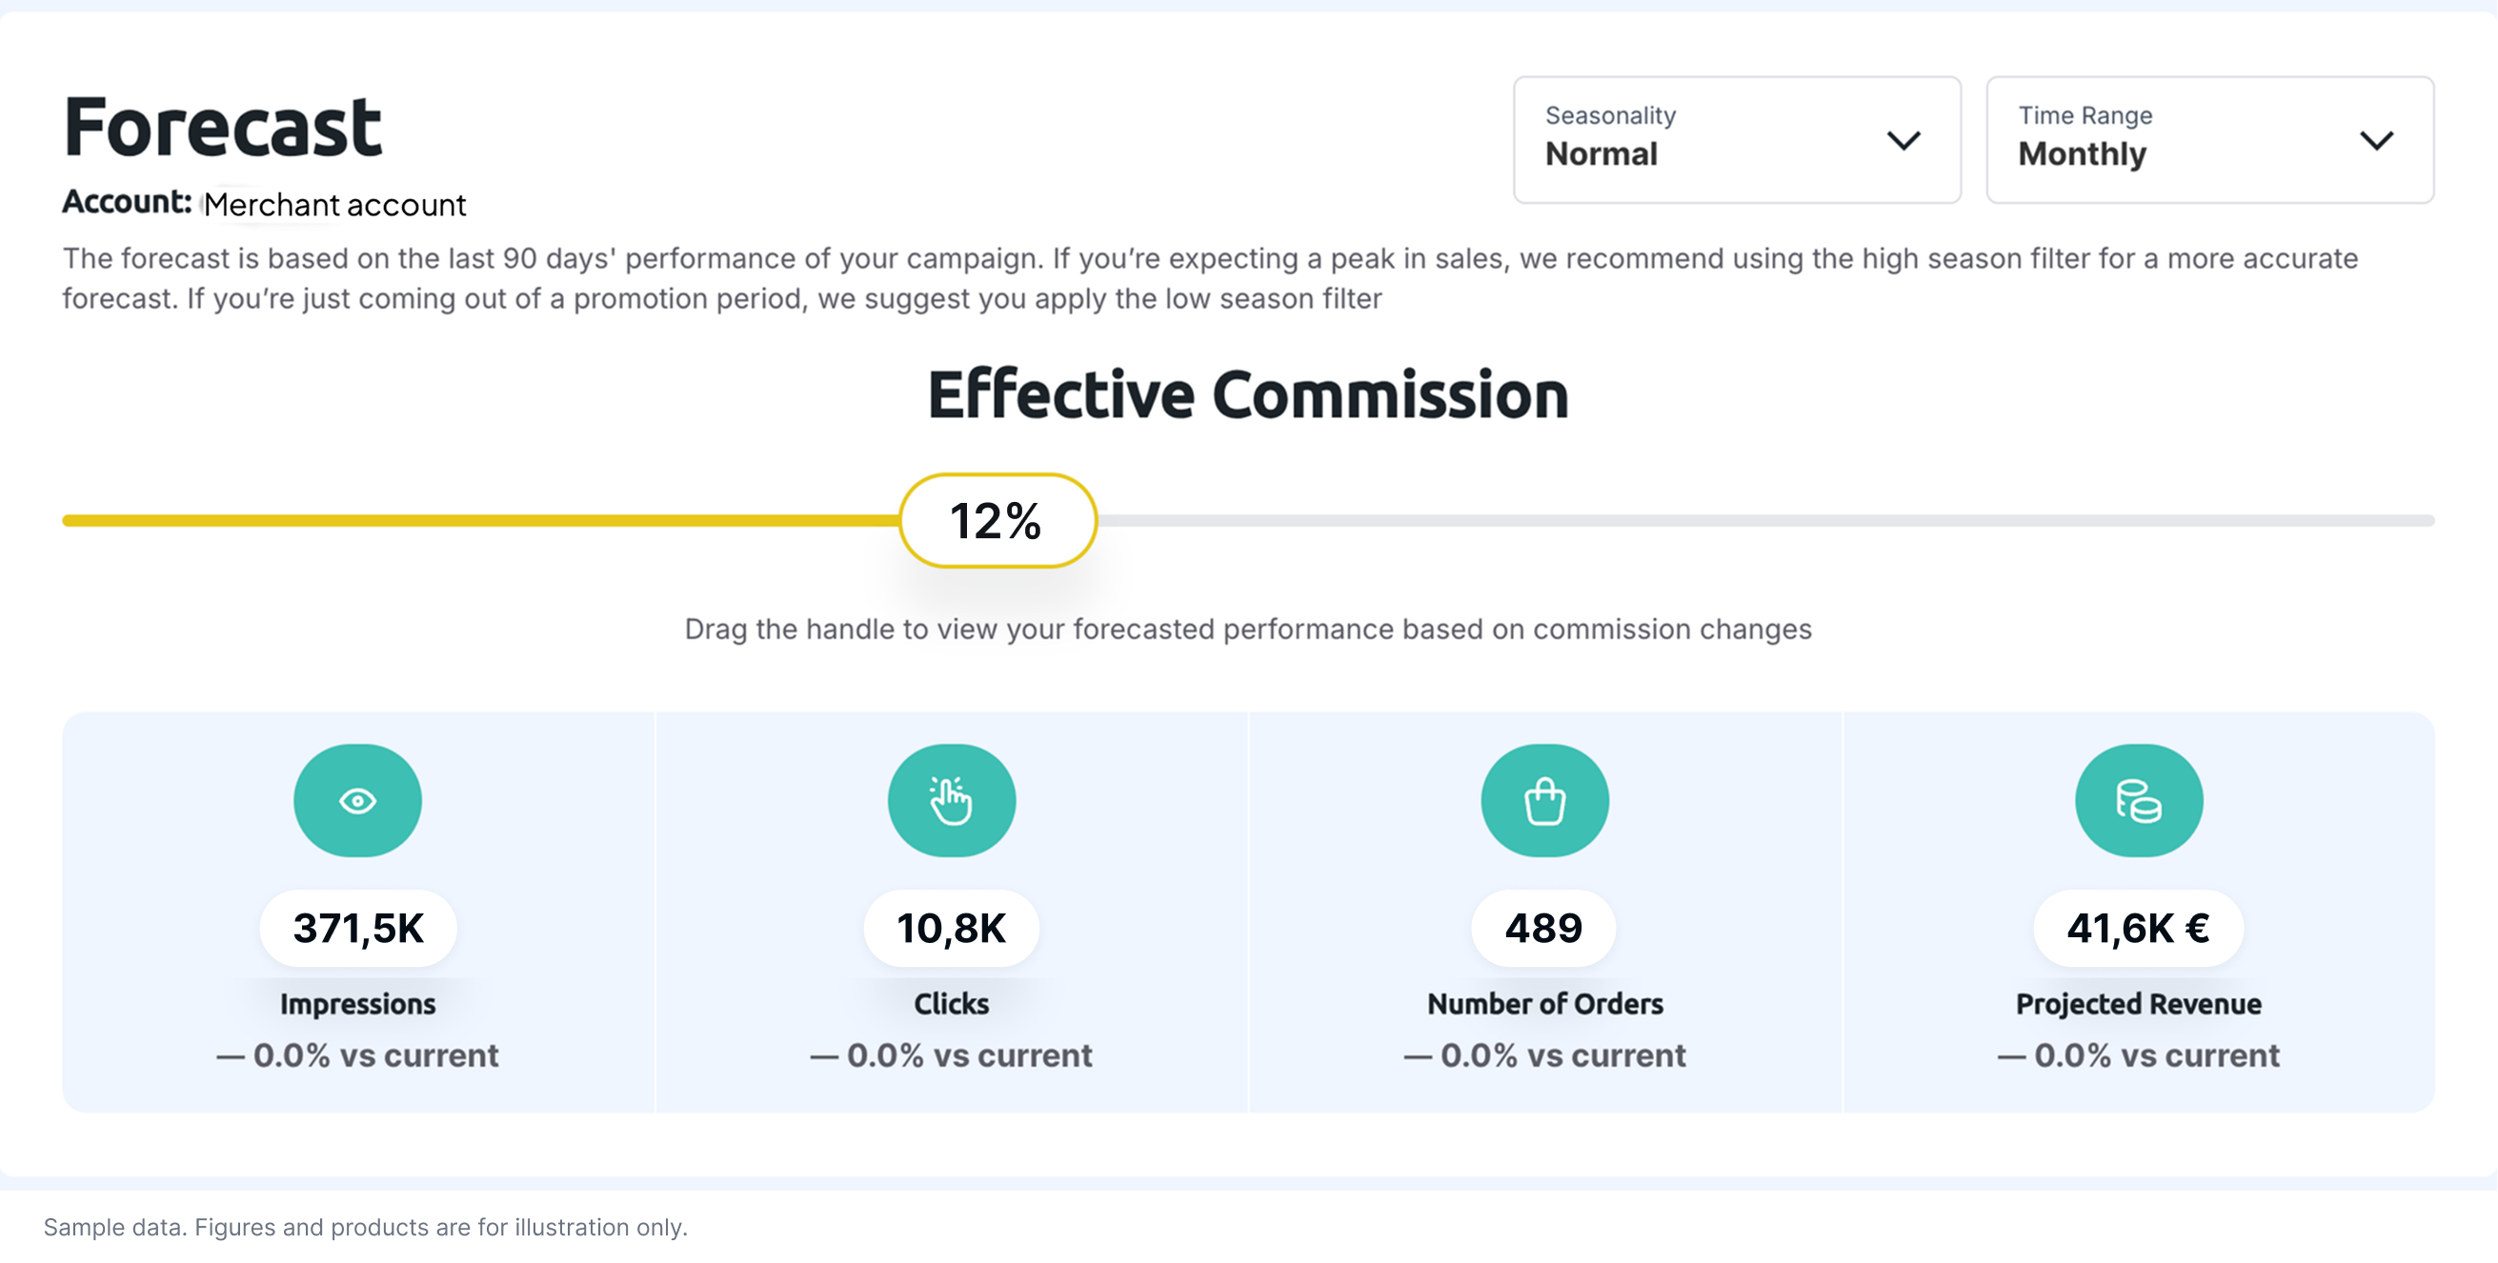Click the Projected Revenue label
This screenshot has height=1263, width=2498.
tap(2138, 1003)
